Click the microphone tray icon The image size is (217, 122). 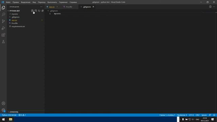click(183, 119)
